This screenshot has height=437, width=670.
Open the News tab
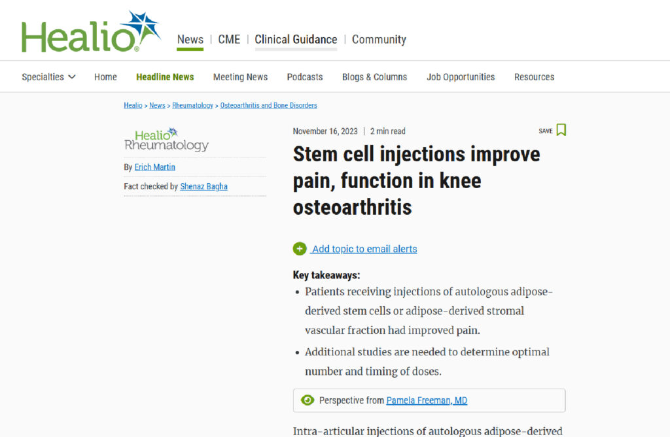click(x=190, y=39)
